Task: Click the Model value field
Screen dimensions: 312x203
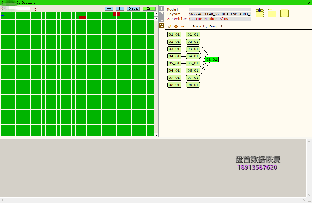Action: click(220, 10)
